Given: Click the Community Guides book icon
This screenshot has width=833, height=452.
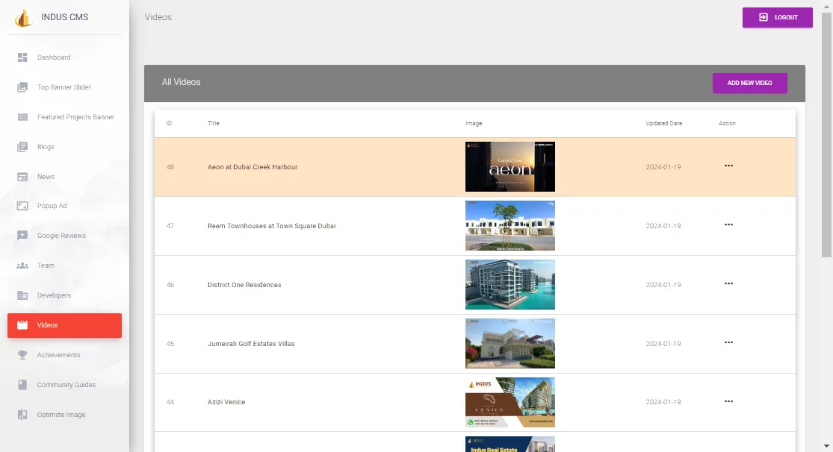Looking at the screenshot, I should pos(22,385).
